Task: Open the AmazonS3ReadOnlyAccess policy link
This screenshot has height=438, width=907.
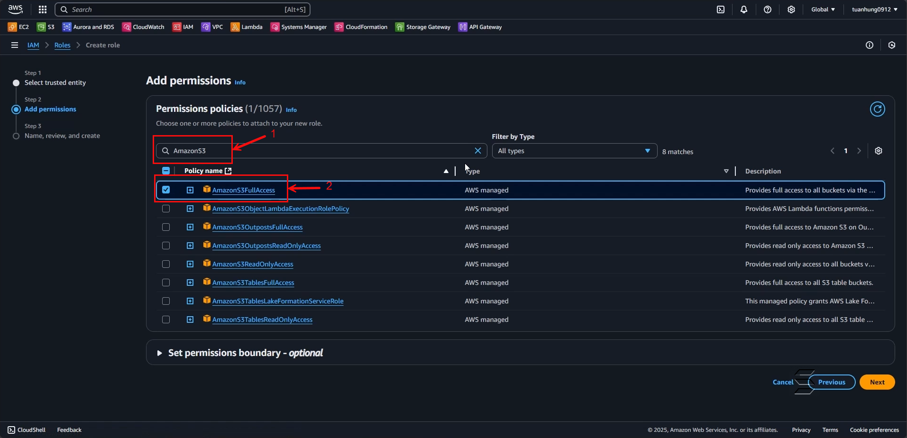Action: (253, 264)
